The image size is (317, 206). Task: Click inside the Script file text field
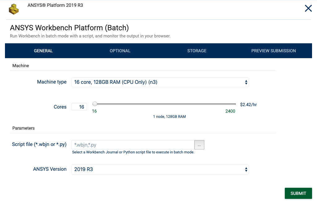[133, 145]
